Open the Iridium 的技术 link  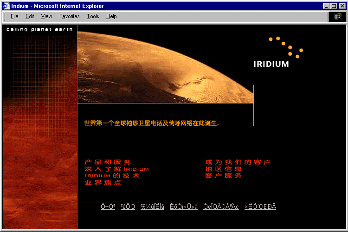pyautogui.click(x=112, y=176)
